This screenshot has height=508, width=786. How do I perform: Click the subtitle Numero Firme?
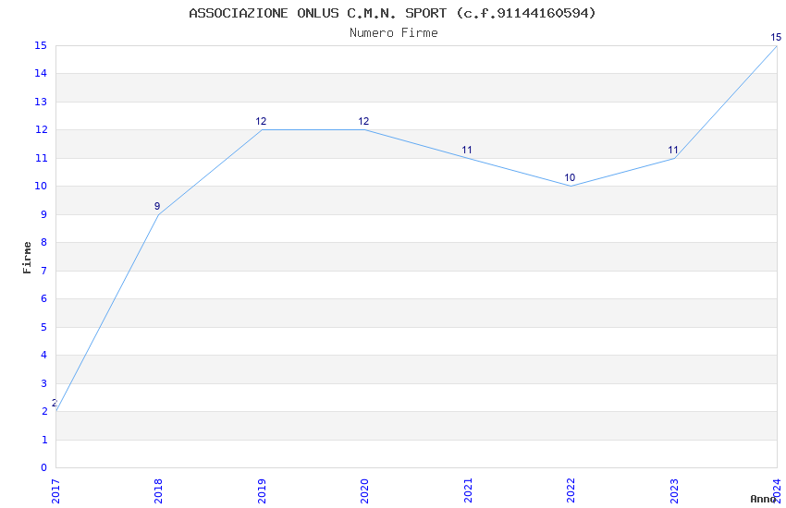coord(394,33)
